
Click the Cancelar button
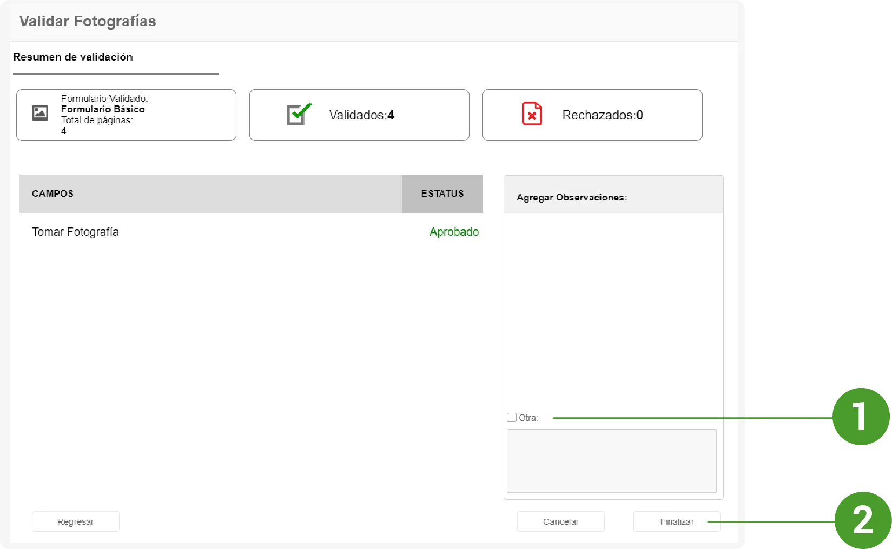pos(561,521)
